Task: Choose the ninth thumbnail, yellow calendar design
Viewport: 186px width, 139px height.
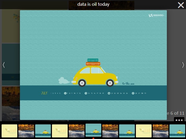Action: coord(144,131)
